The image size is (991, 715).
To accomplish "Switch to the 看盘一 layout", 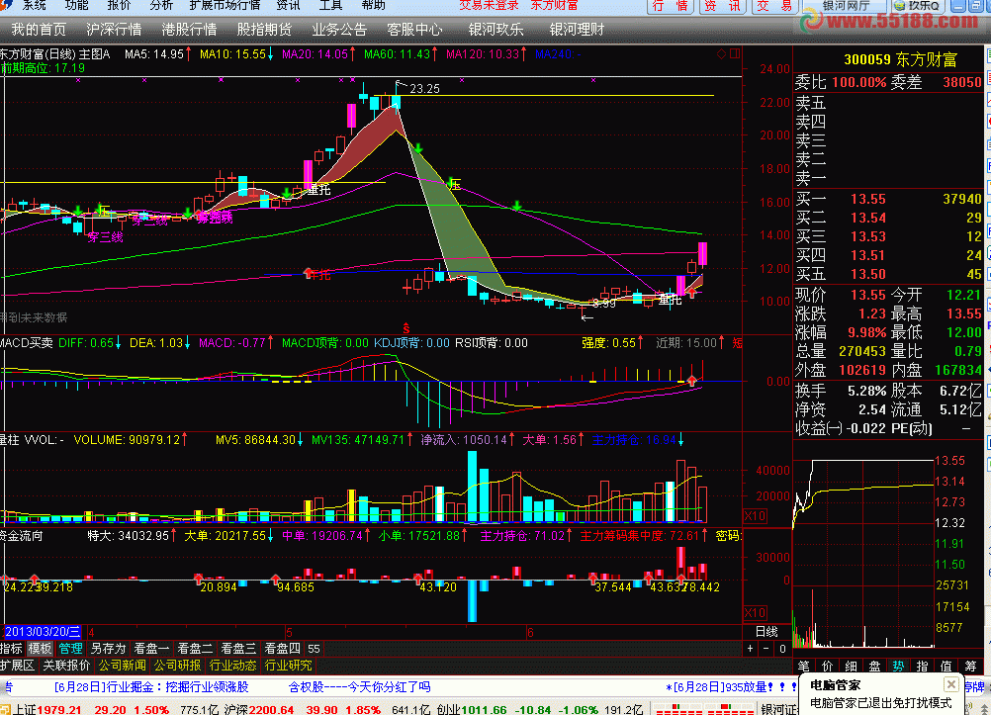I will [x=151, y=648].
